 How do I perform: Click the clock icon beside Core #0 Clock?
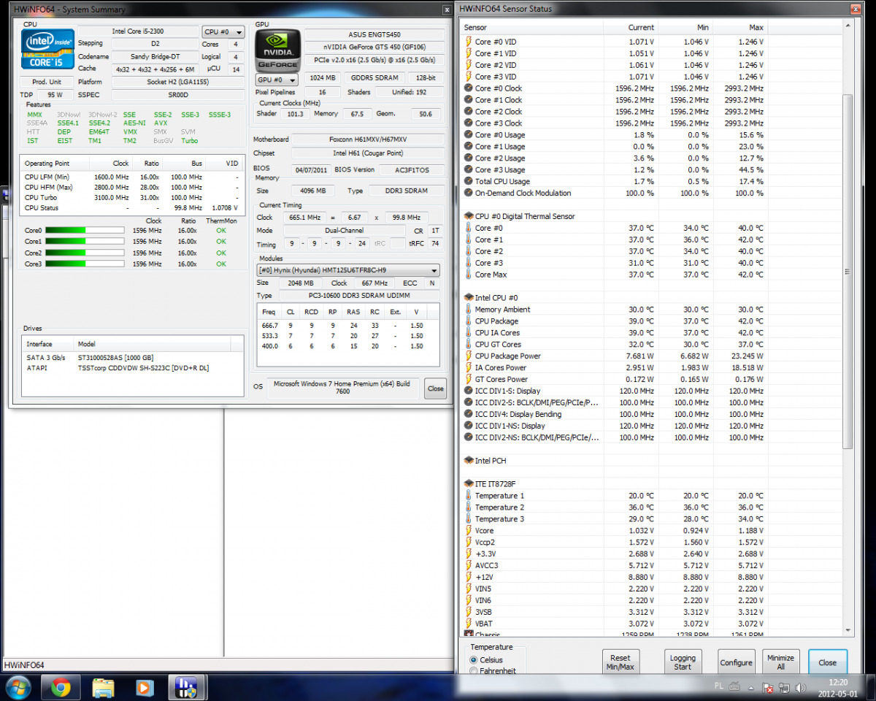(x=469, y=88)
